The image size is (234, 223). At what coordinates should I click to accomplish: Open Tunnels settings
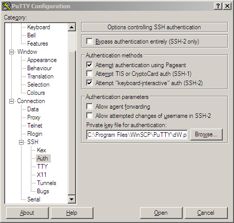(x=47, y=183)
